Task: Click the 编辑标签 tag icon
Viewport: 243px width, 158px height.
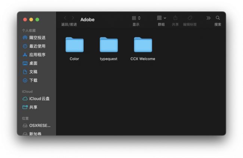Action: coord(190,18)
